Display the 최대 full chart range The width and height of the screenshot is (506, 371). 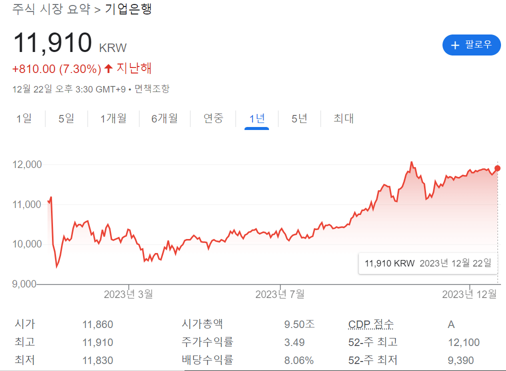tap(342, 118)
